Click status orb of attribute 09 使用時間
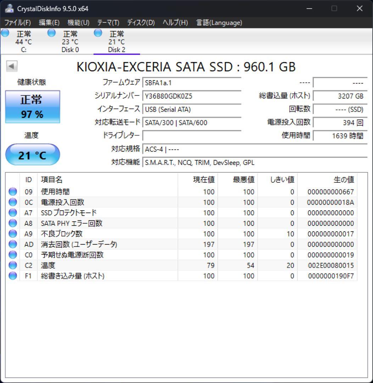The image size is (373, 383). pos(13,191)
